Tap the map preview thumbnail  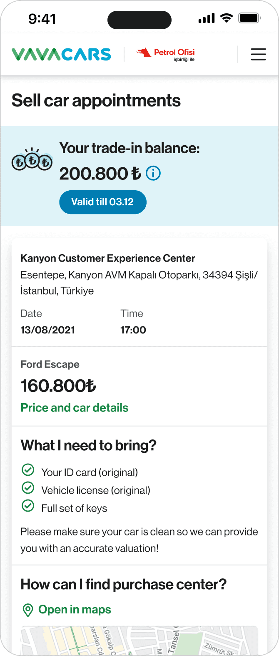click(x=139, y=641)
